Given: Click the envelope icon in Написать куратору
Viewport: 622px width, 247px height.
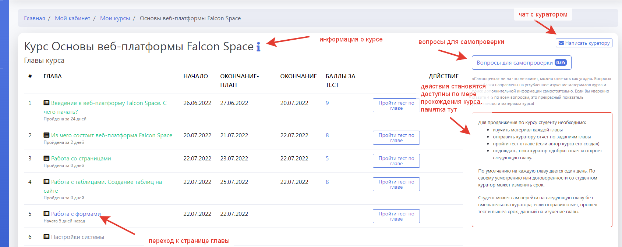Looking at the screenshot, I should coord(561,43).
